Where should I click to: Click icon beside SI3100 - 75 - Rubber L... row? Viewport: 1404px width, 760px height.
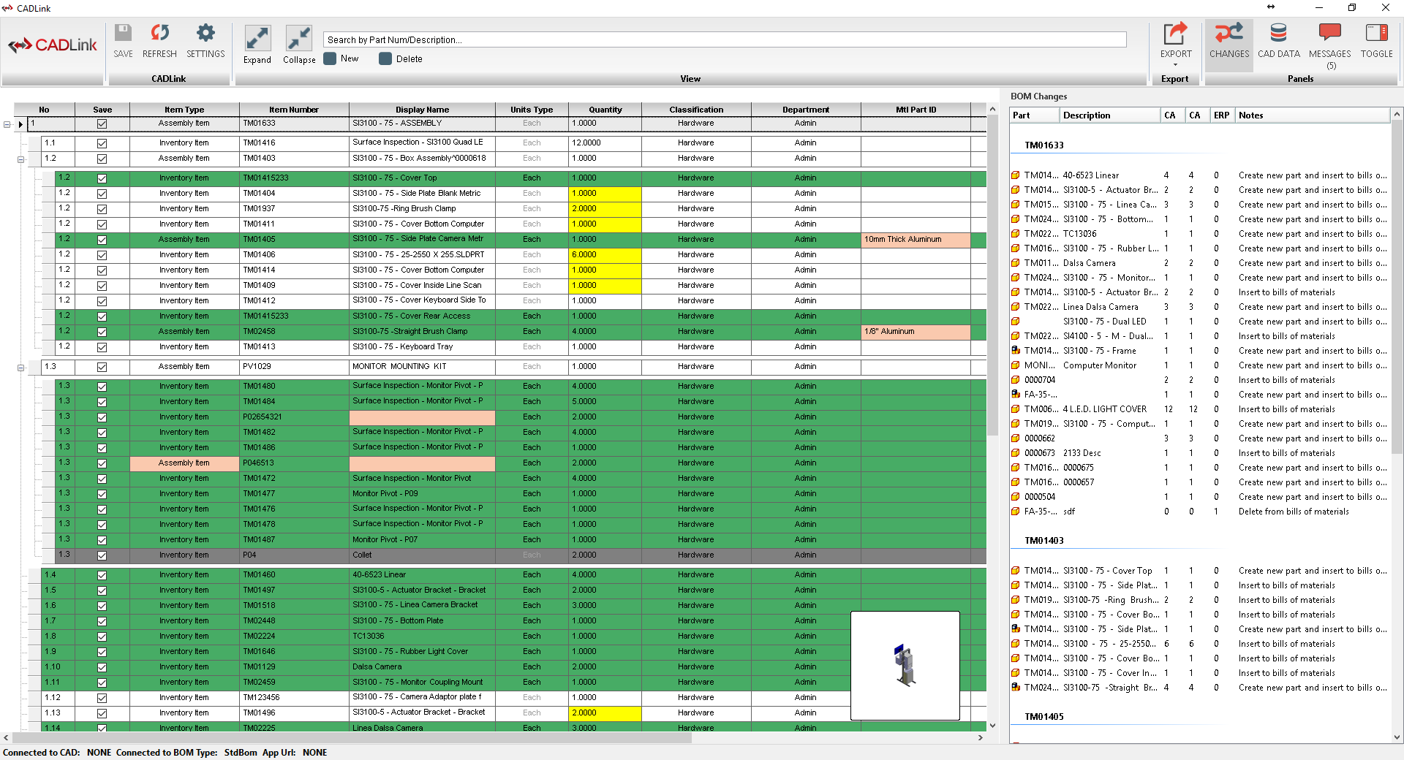pyautogui.click(x=1016, y=248)
